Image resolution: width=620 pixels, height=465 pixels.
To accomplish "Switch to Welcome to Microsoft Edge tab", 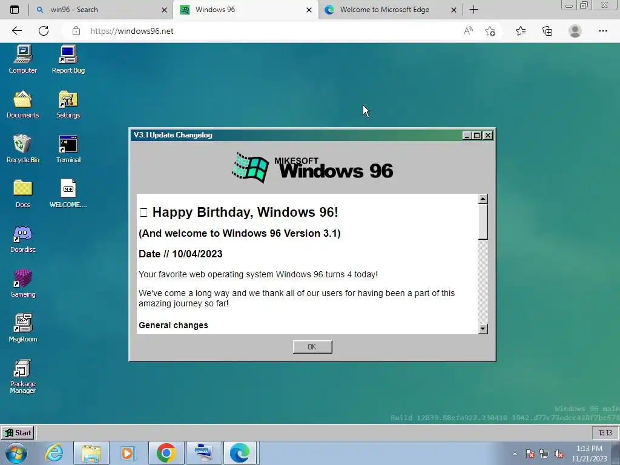I will [383, 10].
